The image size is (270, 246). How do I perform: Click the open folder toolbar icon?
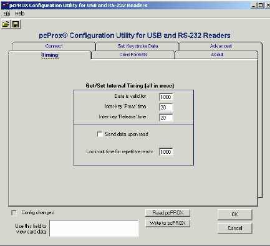6,24
